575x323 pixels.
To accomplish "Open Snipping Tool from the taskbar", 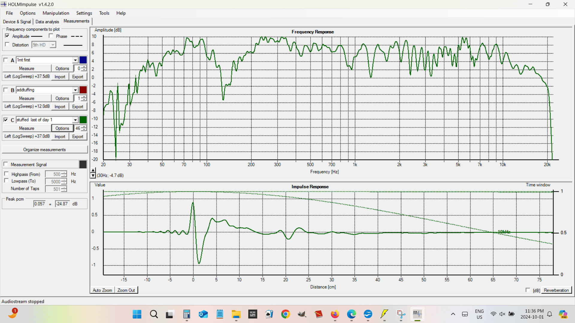I will pos(401,314).
